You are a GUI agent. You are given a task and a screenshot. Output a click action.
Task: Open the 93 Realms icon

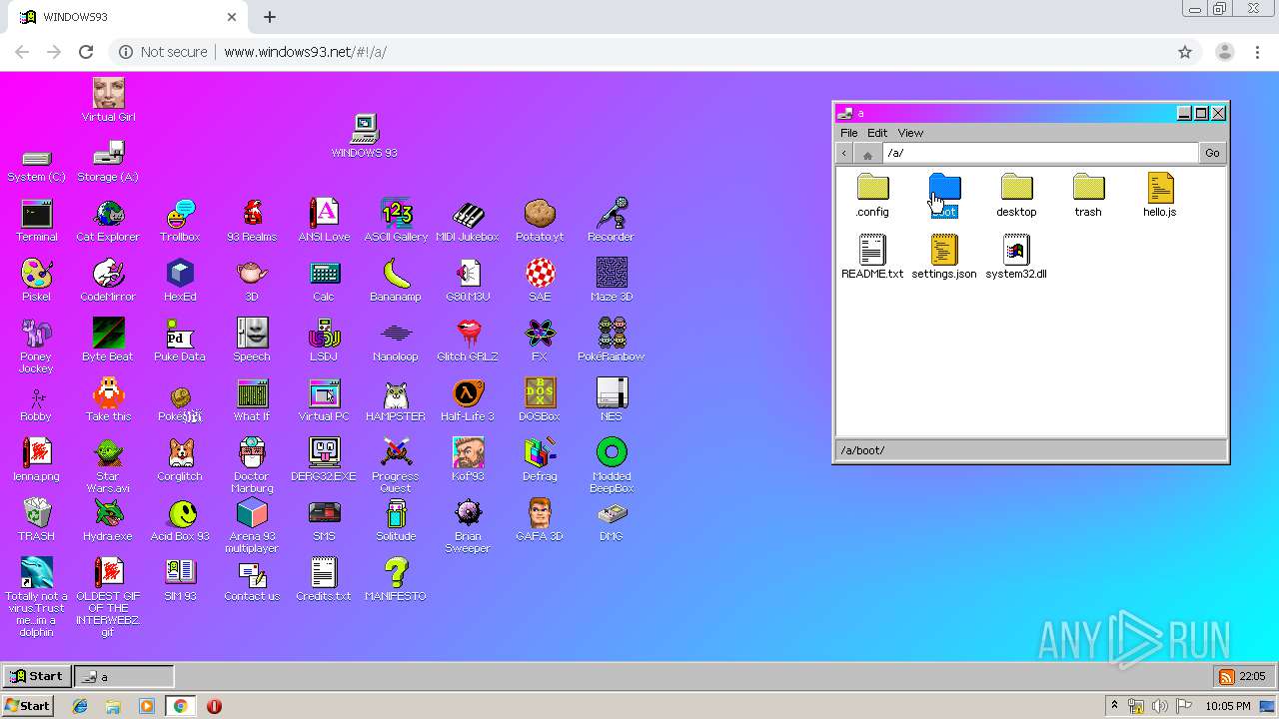(252, 221)
